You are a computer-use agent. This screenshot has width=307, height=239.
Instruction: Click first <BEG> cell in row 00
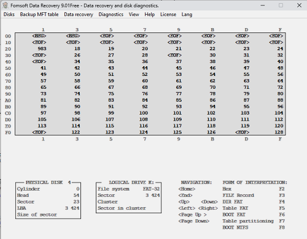pyautogui.click(x=39, y=36)
